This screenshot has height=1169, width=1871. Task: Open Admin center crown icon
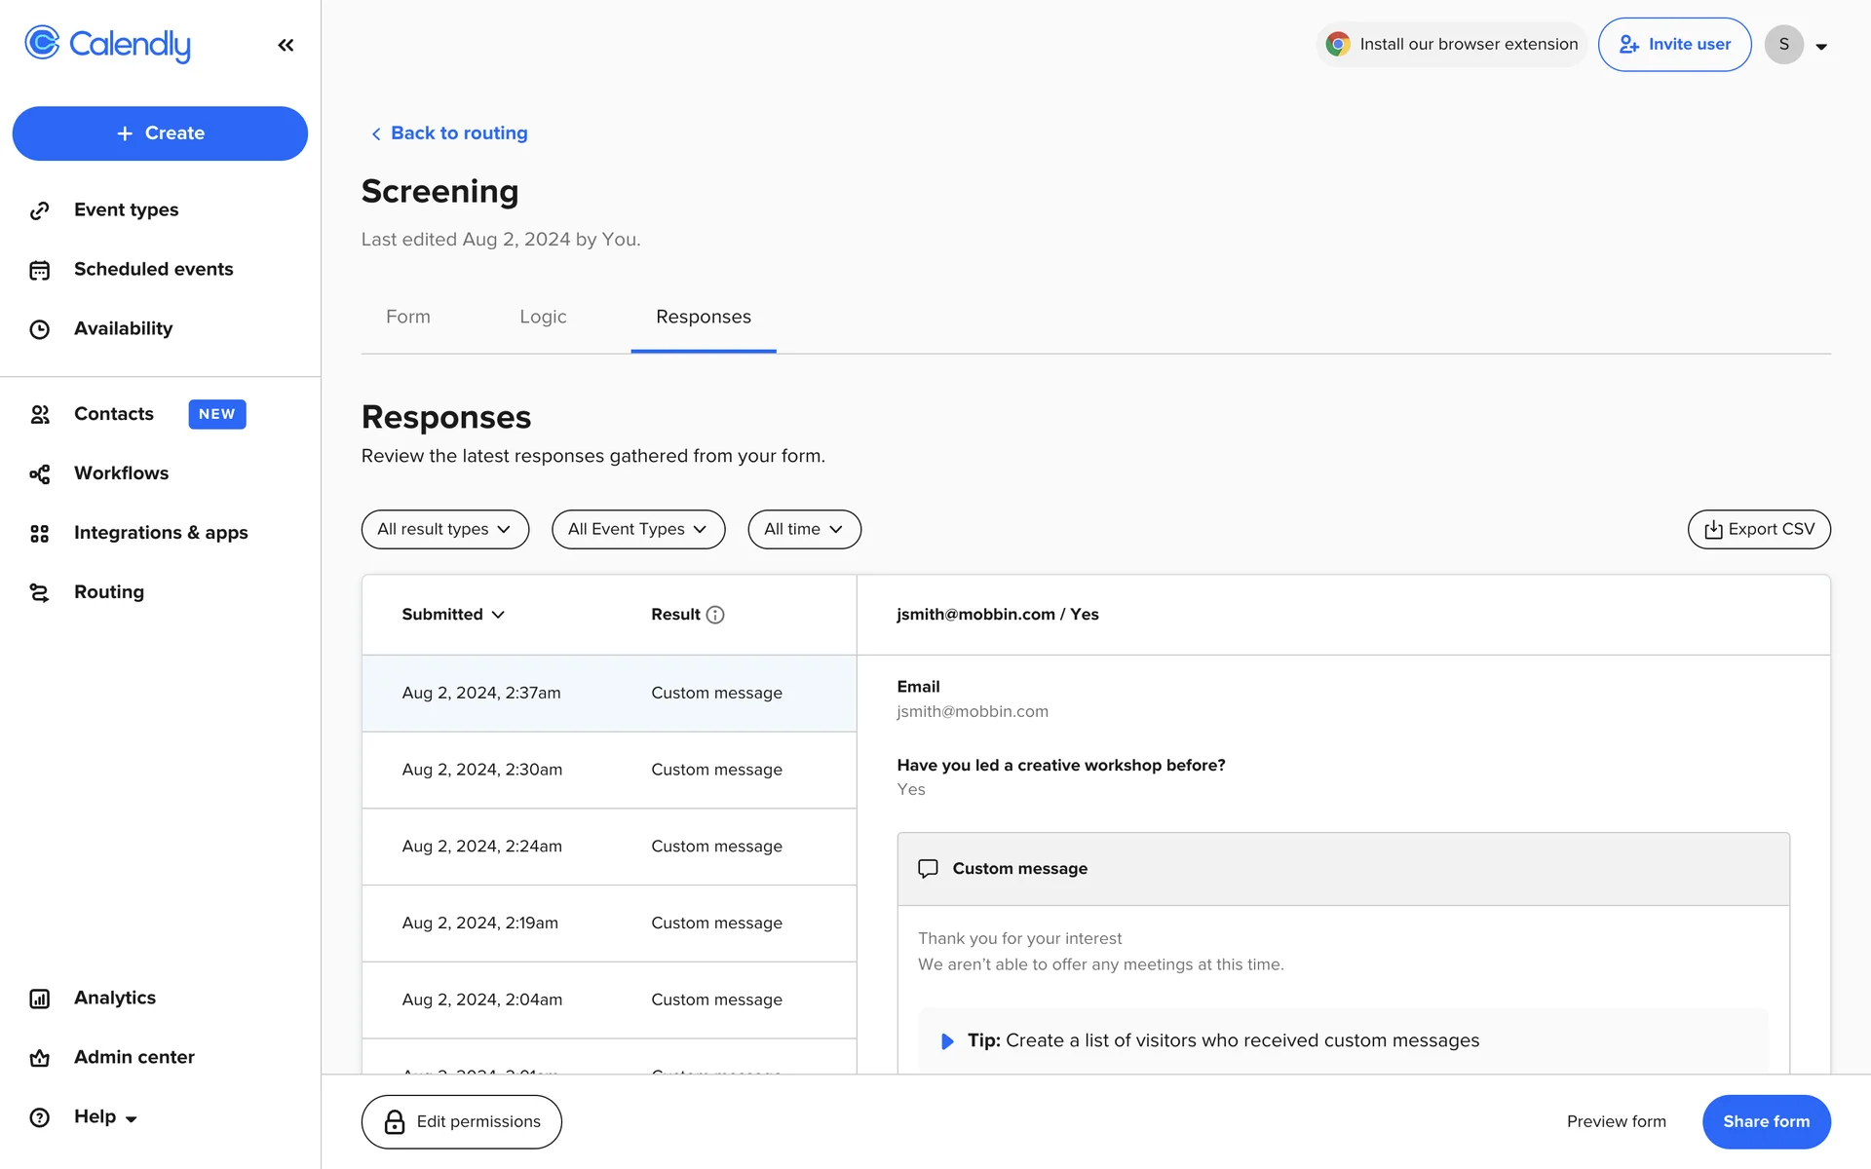click(x=39, y=1058)
